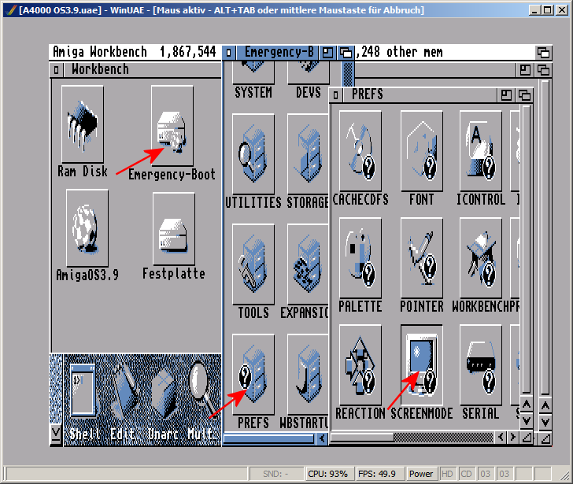This screenshot has width=573, height=484.
Task: Click the Emergency-Boot scroll left arrow
Action: [x=322, y=438]
